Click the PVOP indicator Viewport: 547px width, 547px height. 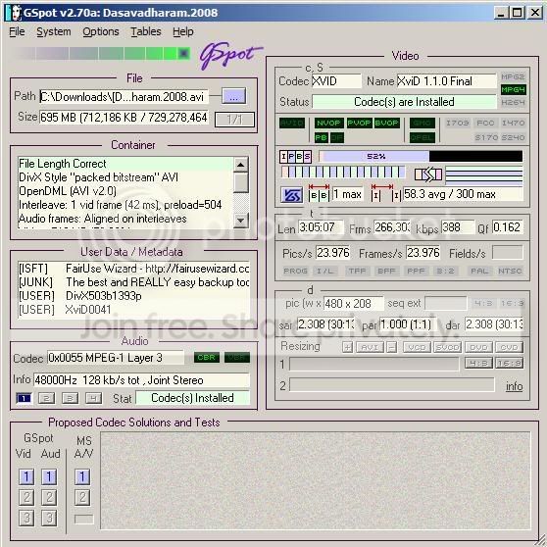click(360, 123)
